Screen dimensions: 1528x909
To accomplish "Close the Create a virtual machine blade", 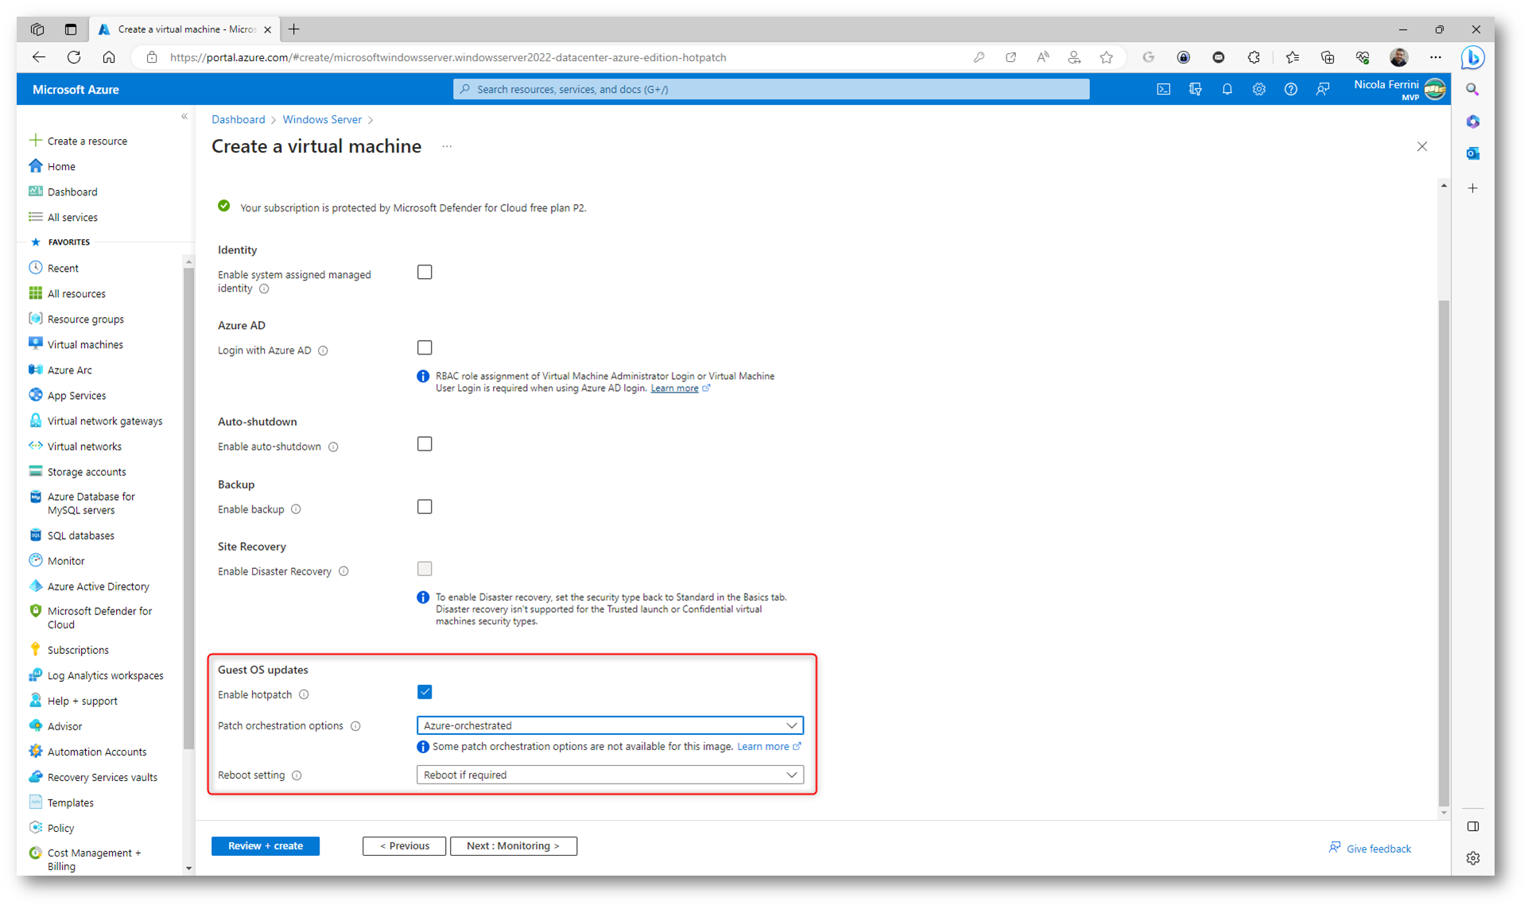I will (x=1422, y=146).
